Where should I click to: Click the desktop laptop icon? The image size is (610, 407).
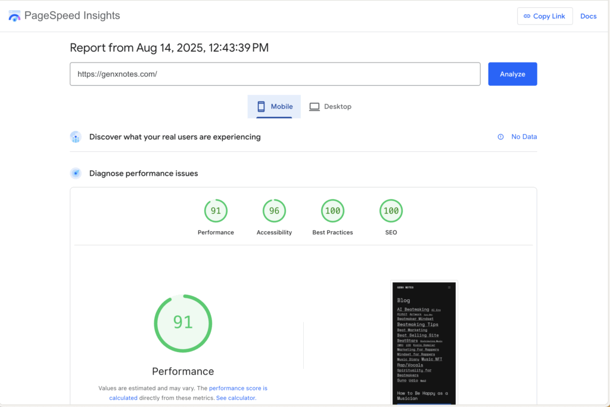coord(315,107)
